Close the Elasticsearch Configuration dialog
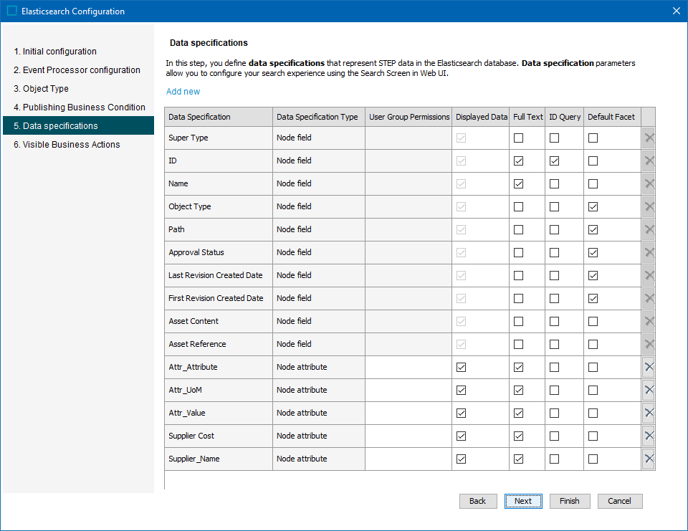 tap(676, 11)
